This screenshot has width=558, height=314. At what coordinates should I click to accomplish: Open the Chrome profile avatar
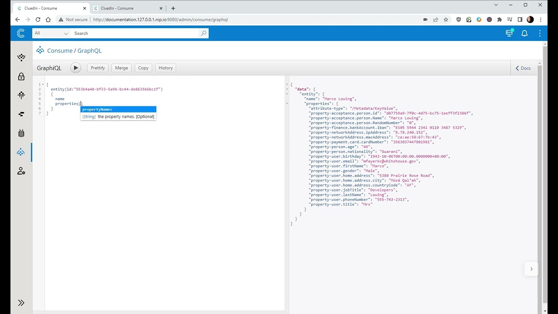pyautogui.click(x=530, y=20)
